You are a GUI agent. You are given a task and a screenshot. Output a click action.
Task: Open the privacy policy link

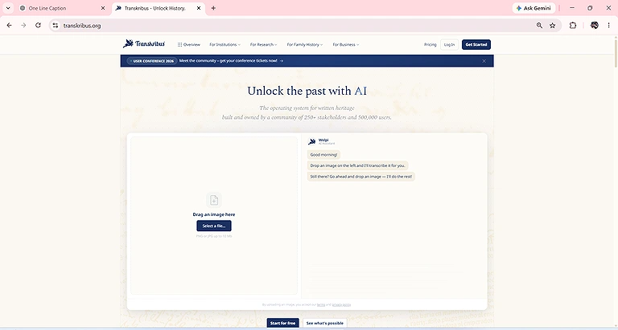click(341, 304)
